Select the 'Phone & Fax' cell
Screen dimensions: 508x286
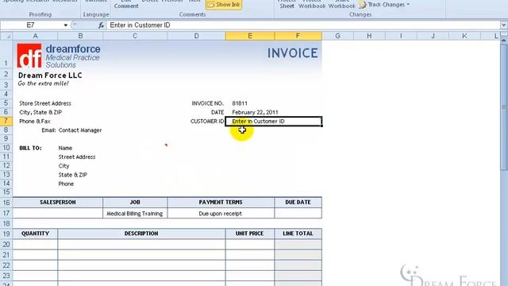(35, 122)
